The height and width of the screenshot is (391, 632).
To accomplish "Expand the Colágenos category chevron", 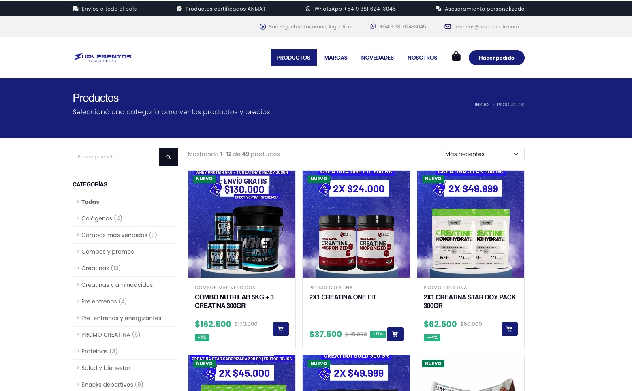I will coord(78,218).
